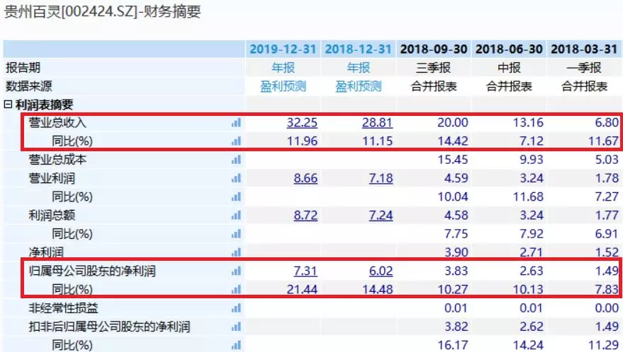Select the 营业利润 row label
This screenshot has width=623, height=352.
(52, 178)
